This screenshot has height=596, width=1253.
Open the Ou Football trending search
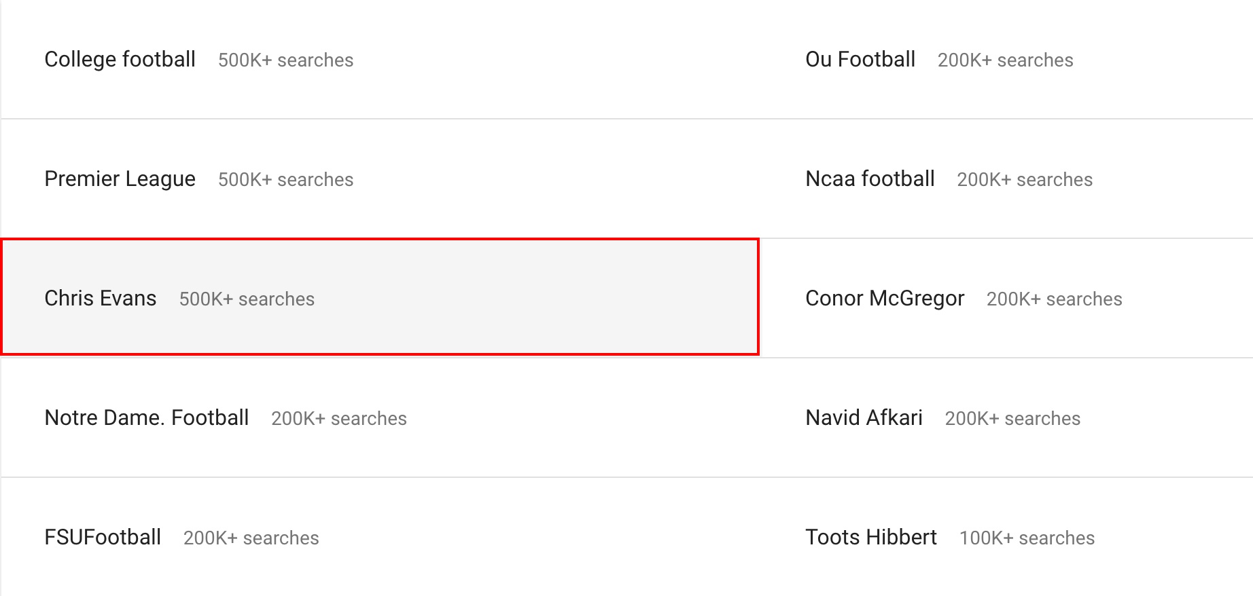pyautogui.click(x=860, y=60)
